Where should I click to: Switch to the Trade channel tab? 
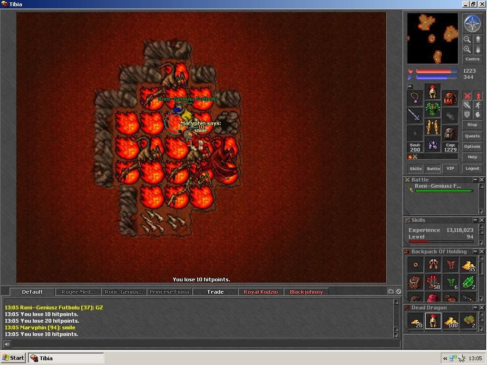215,292
